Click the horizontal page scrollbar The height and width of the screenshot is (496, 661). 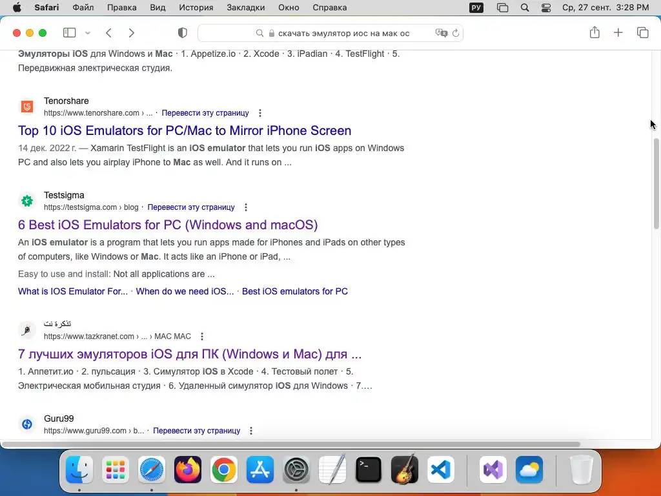[x=291, y=444]
